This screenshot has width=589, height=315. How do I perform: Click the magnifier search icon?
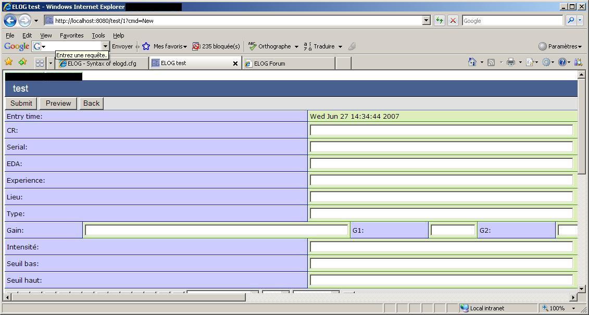[571, 21]
